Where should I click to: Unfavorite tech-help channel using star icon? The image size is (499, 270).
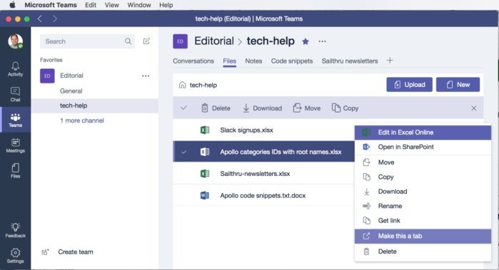click(306, 41)
